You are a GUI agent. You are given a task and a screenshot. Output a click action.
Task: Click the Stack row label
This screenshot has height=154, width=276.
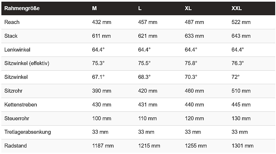[11, 36]
